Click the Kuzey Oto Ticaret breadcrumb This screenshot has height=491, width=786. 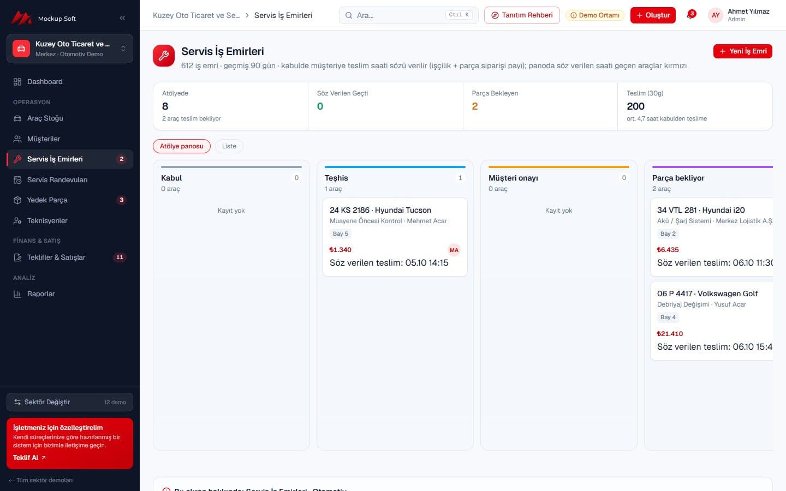[x=196, y=15]
